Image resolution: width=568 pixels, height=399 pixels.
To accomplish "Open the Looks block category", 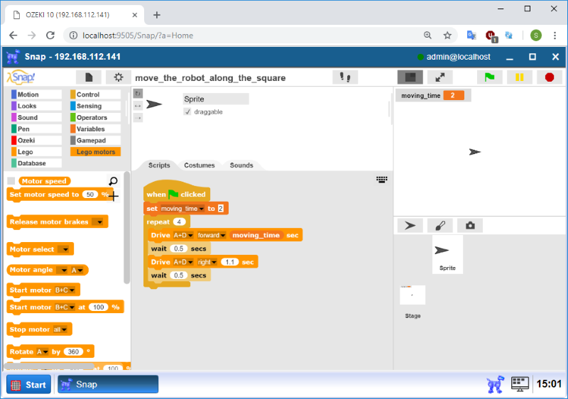I will pyautogui.click(x=36, y=106).
